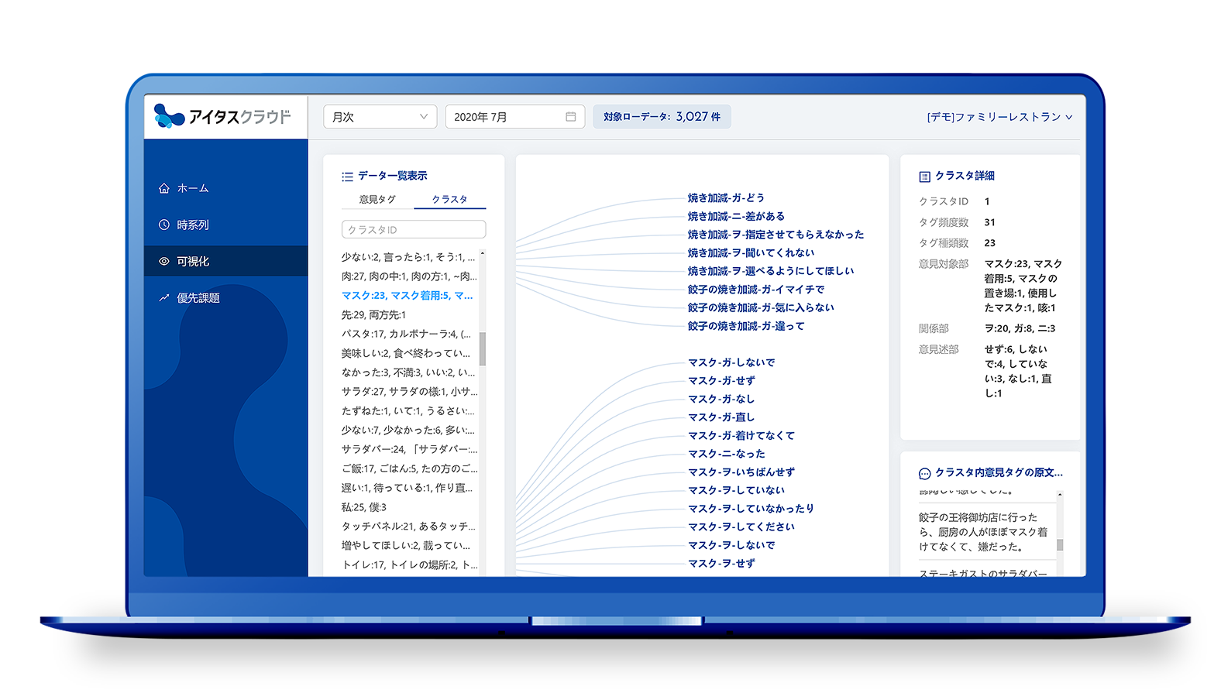
Task: Open the calendar icon in date field
Action: [x=571, y=117]
